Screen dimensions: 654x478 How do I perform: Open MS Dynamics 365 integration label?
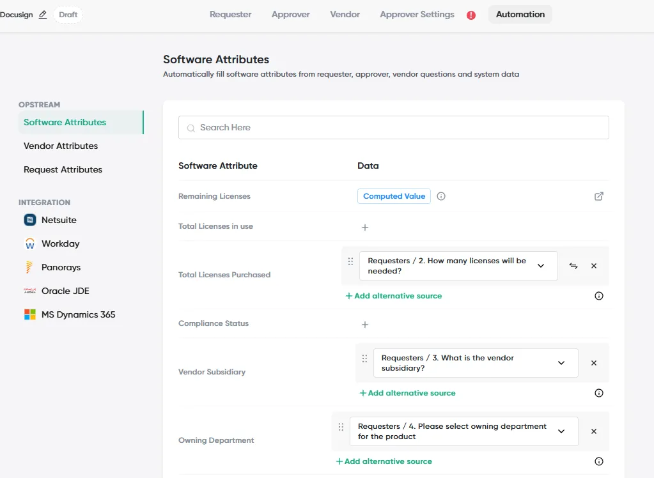[78, 314]
